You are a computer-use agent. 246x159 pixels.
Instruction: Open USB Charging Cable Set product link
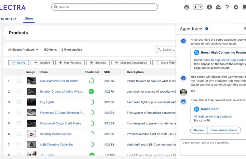[56, 145]
